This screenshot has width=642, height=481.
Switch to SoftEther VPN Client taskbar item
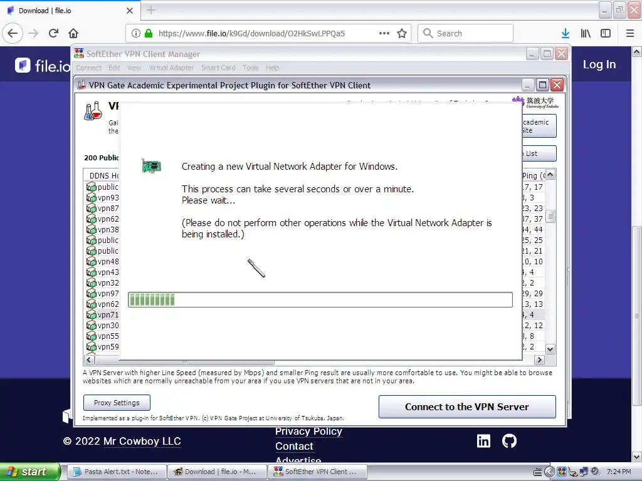317,472
